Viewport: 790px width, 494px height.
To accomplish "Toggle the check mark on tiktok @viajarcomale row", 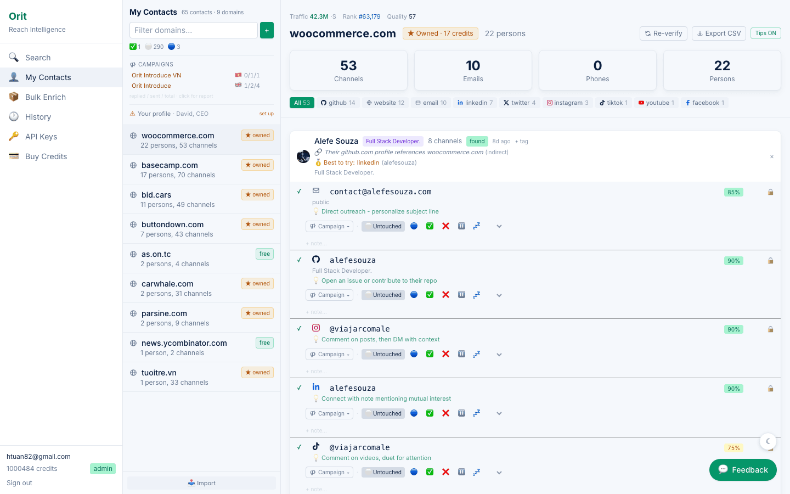I will (300, 447).
